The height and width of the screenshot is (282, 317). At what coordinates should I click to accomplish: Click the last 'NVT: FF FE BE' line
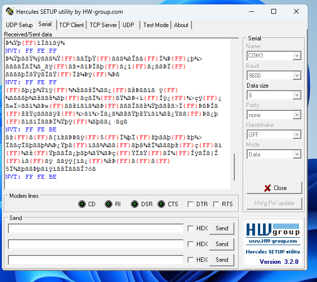(x=31, y=177)
